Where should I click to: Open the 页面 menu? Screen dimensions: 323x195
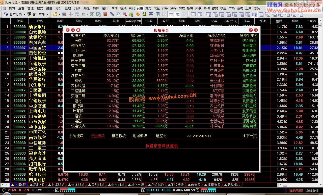point(12,8)
